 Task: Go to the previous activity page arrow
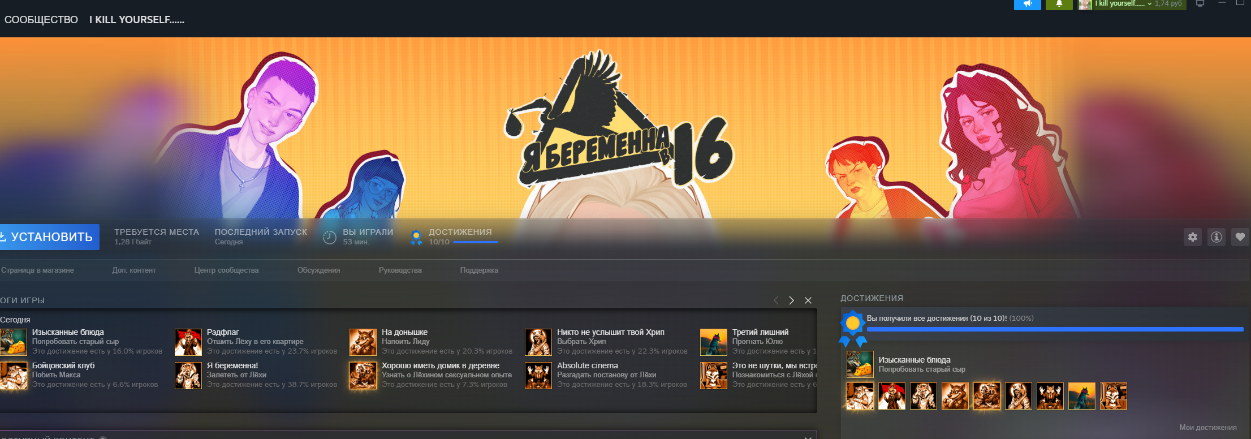point(776,300)
